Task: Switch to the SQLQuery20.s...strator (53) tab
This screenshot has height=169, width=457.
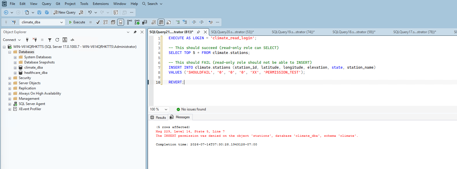Action: tap(233, 32)
